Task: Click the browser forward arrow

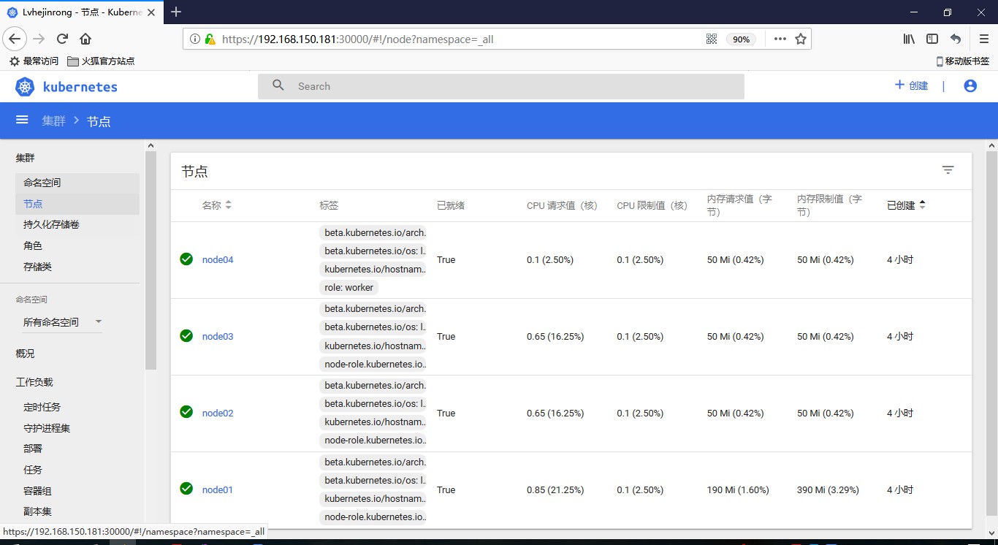Action: point(39,39)
